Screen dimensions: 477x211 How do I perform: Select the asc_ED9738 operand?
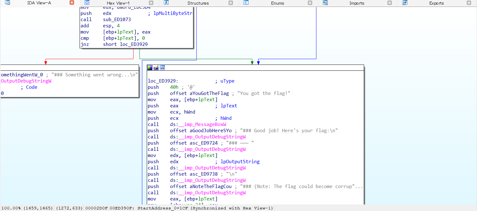(x=204, y=174)
